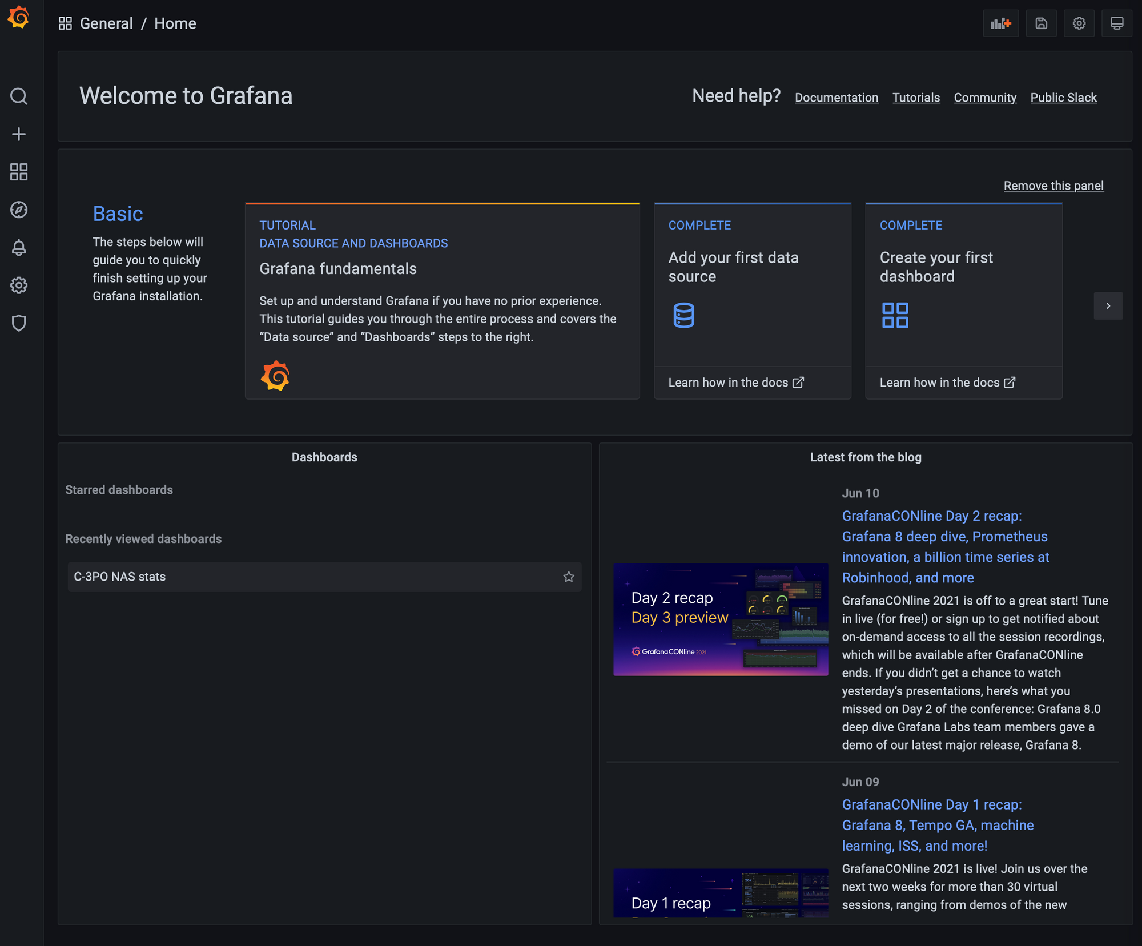Click the database icon in data source card
The width and height of the screenshot is (1142, 946).
click(683, 315)
